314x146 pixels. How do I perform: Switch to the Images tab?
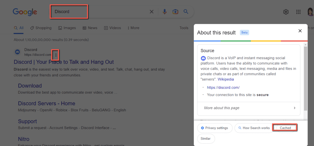67,28
